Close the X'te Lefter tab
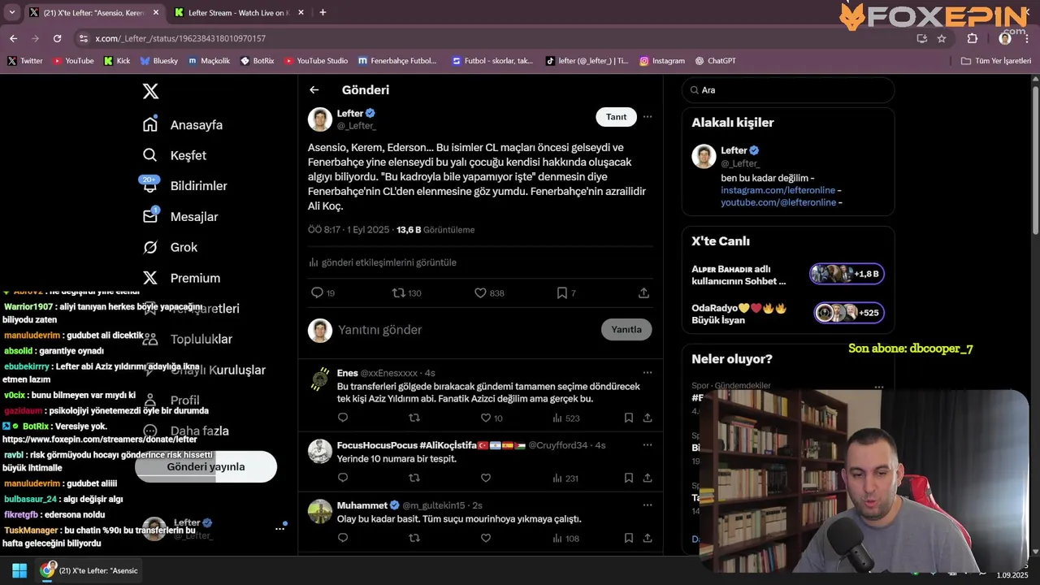1040x585 pixels. (x=156, y=13)
